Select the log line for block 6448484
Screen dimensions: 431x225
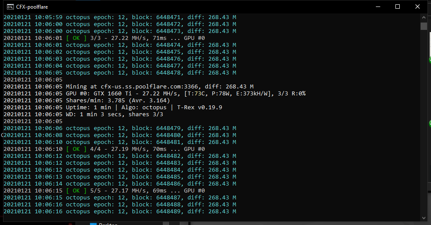point(120,170)
